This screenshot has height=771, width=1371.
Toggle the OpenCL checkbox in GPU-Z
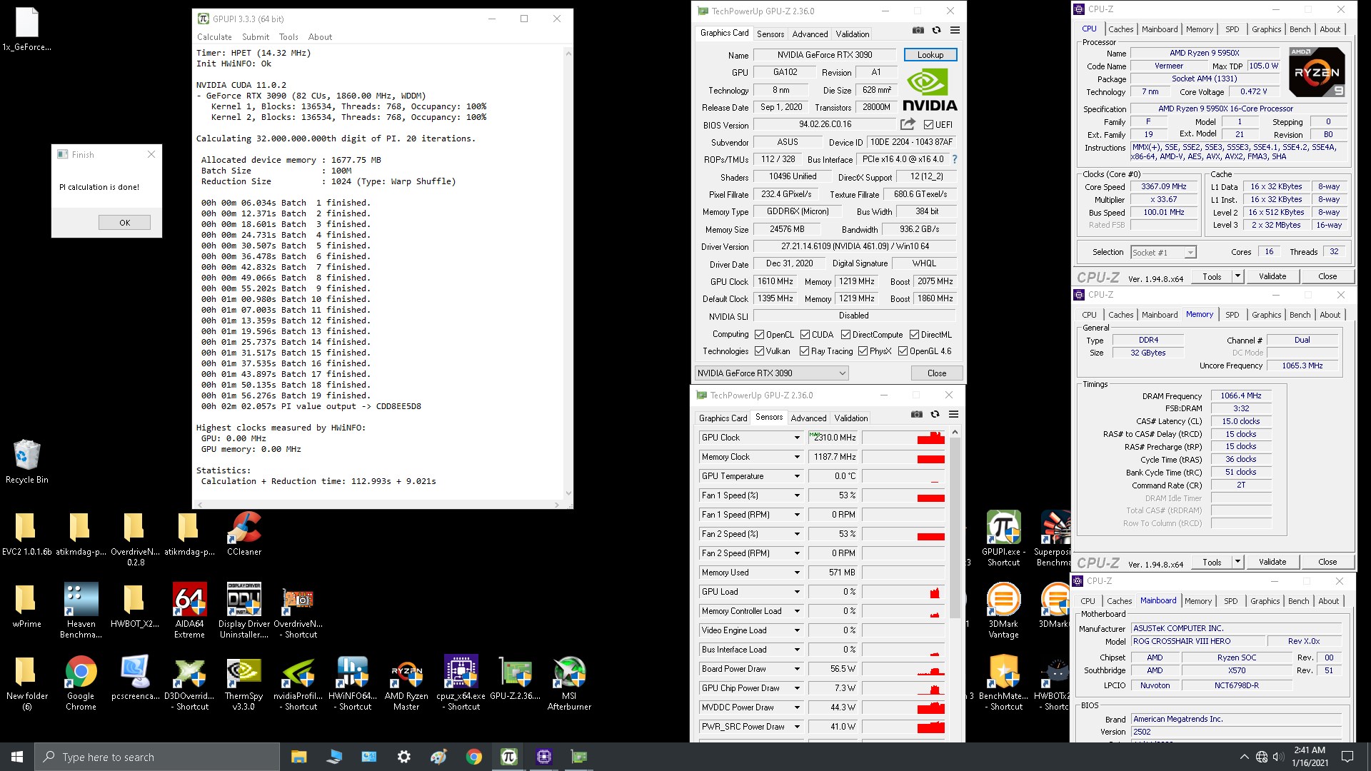point(759,335)
